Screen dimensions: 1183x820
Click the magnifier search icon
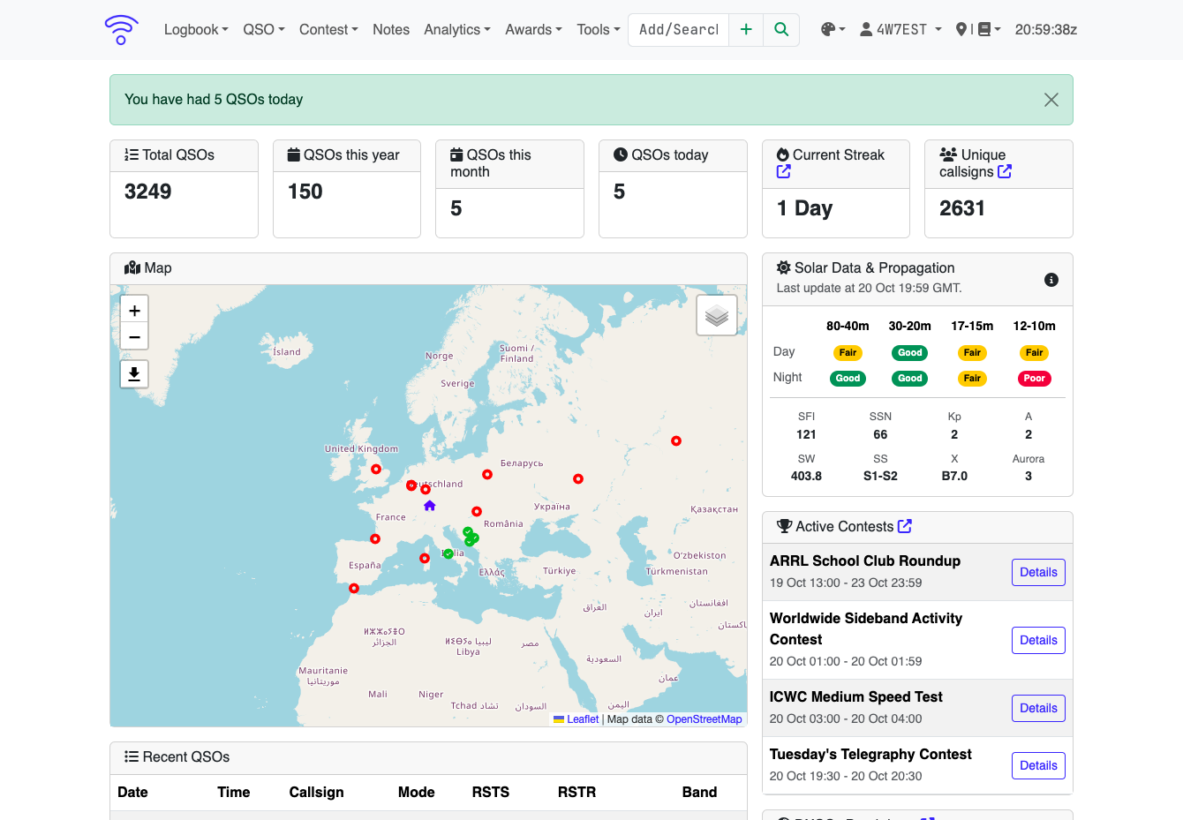tap(781, 30)
